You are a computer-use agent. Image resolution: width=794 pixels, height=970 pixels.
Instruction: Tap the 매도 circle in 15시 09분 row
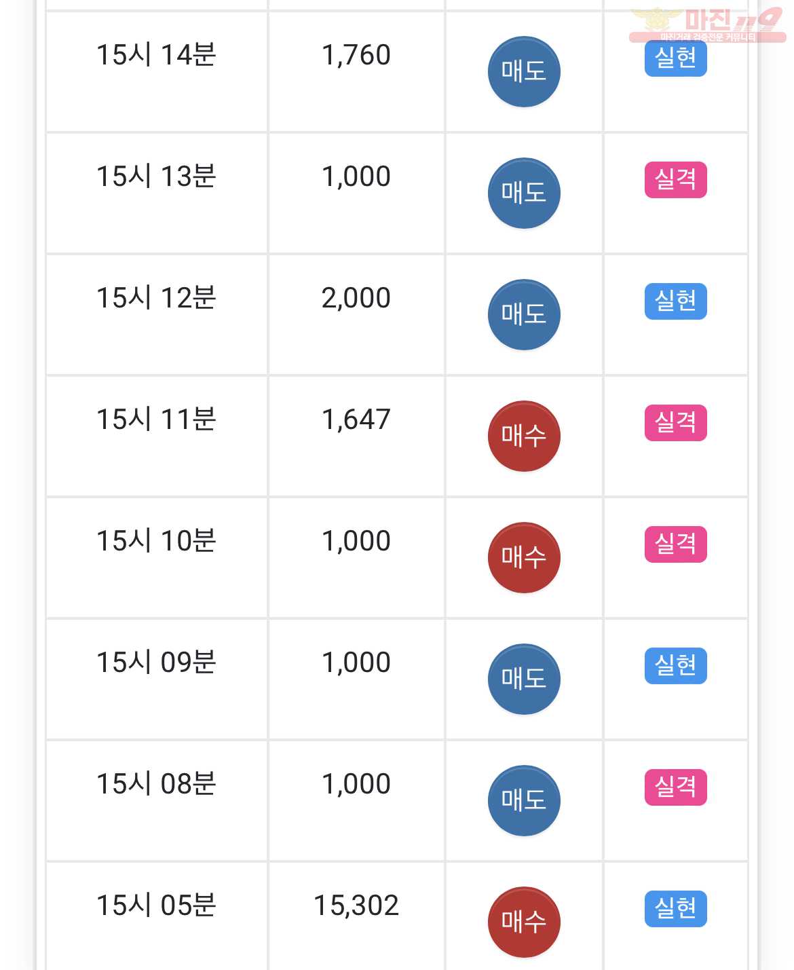[524, 679]
